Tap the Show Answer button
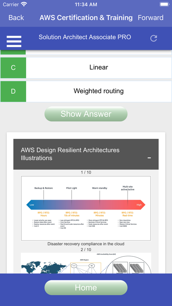The width and height of the screenshot is (172, 306). click(86, 114)
